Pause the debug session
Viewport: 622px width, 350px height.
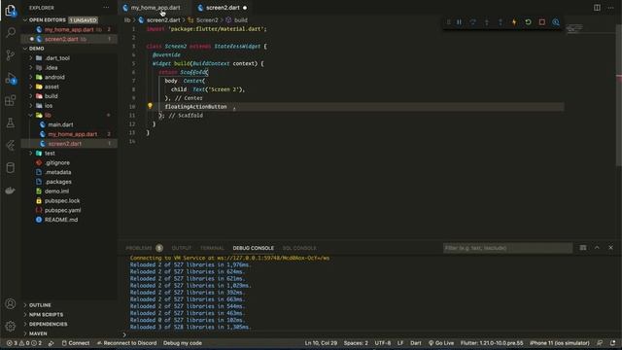point(459,22)
